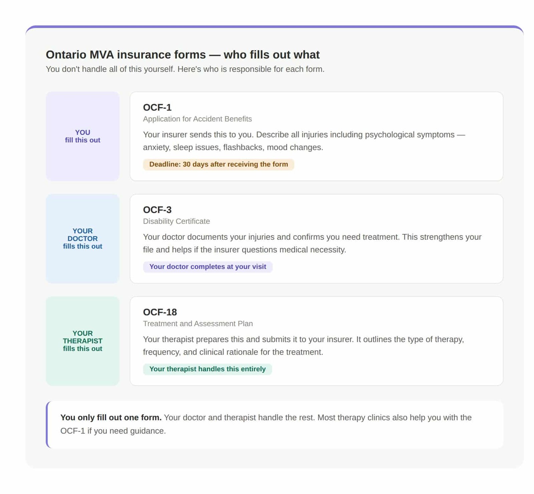
Task: Click the 'Your therapist prepares this' description
Action: (x=303, y=345)
